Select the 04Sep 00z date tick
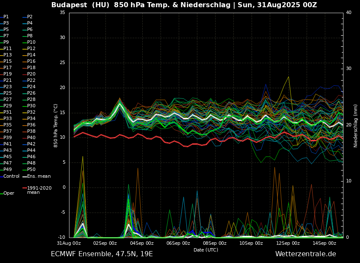Screen dimensions: 360x263 (141, 243)
